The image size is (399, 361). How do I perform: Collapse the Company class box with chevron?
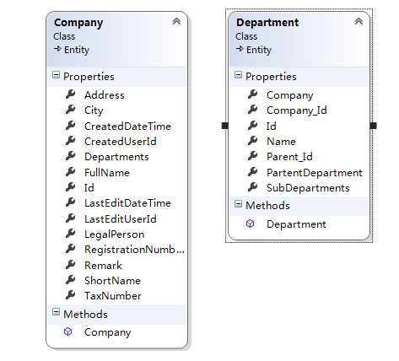click(176, 21)
